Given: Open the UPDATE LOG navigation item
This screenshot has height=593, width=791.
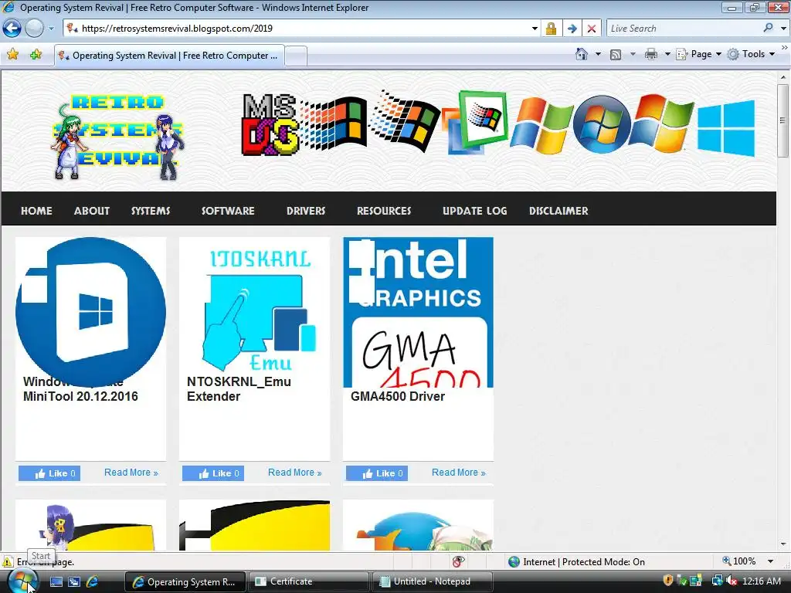Looking at the screenshot, I should [x=475, y=211].
